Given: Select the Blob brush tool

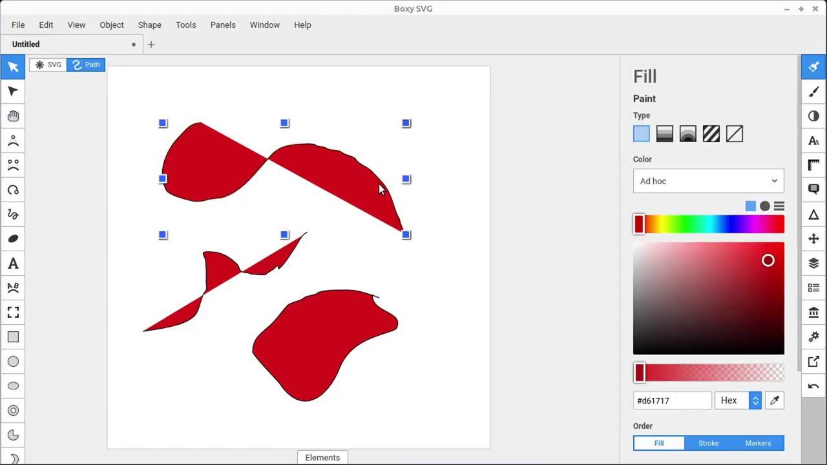Looking at the screenshot, I should [13, 239].
